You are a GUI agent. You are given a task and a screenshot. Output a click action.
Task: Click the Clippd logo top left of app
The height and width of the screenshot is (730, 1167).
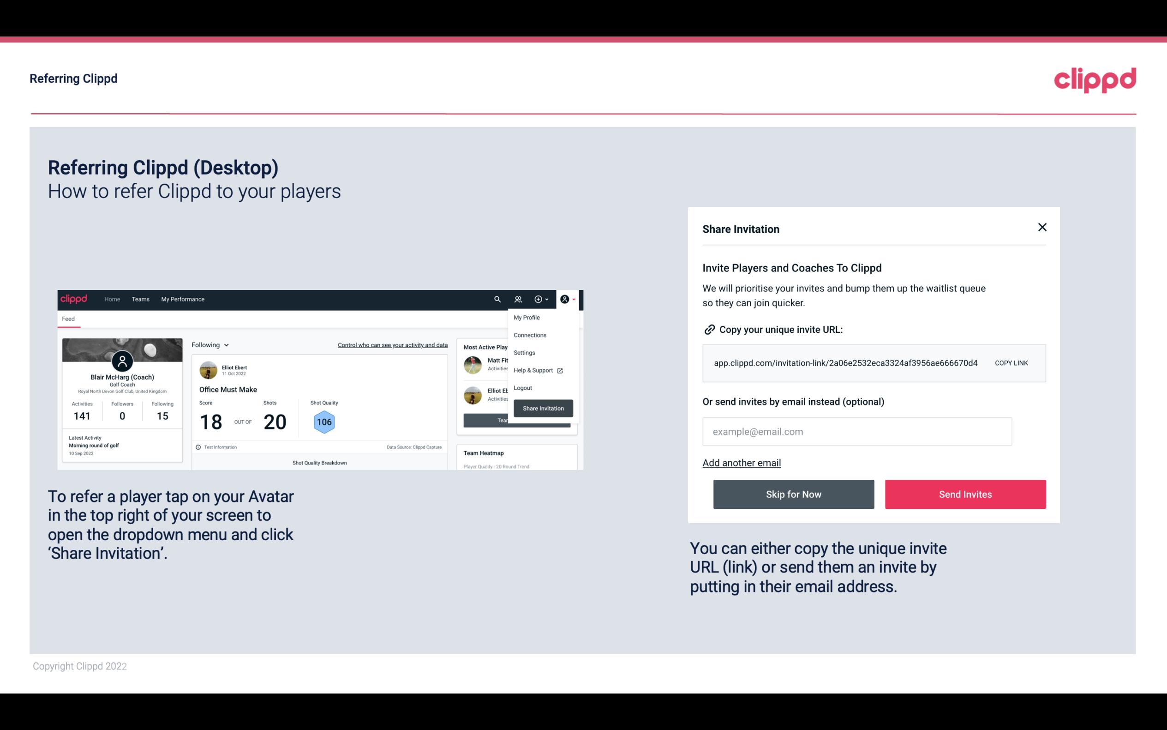77,299
